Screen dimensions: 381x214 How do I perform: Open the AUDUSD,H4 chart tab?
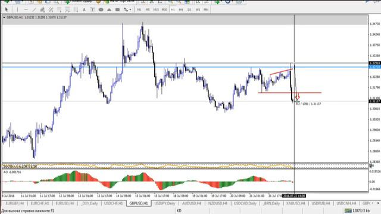[x=192, y=203]
